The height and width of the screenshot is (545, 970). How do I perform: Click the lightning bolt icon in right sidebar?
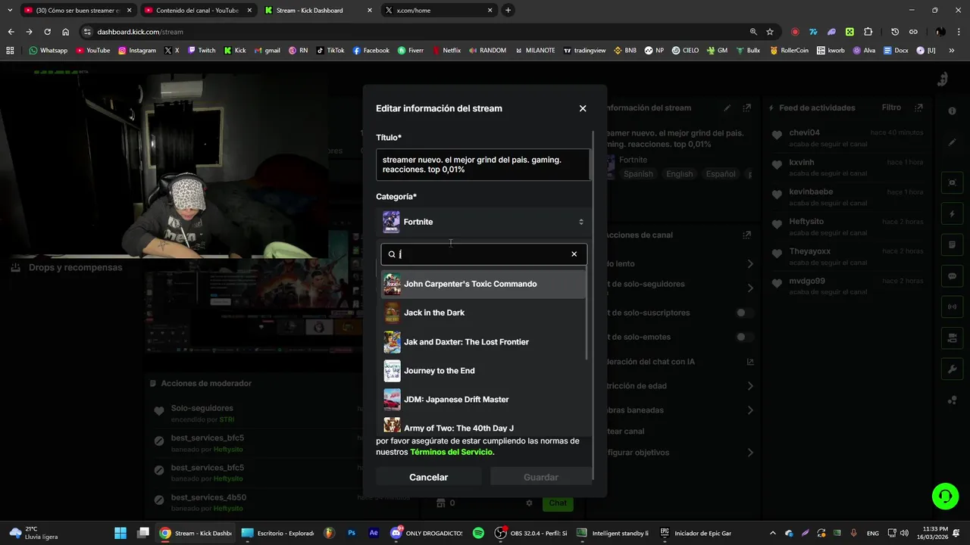click(952, 214)
